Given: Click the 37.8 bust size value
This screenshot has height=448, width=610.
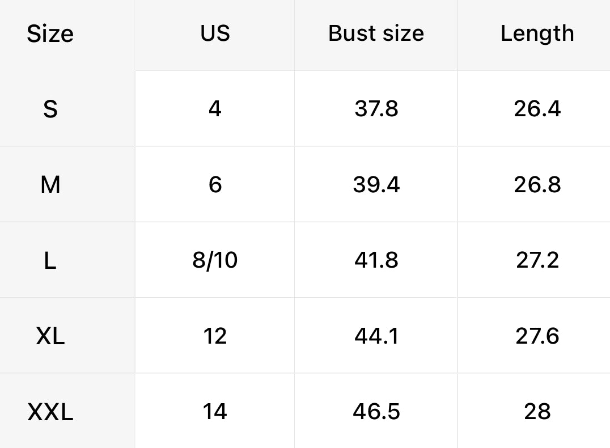Looking at the screenshot, I should (376, 108).
